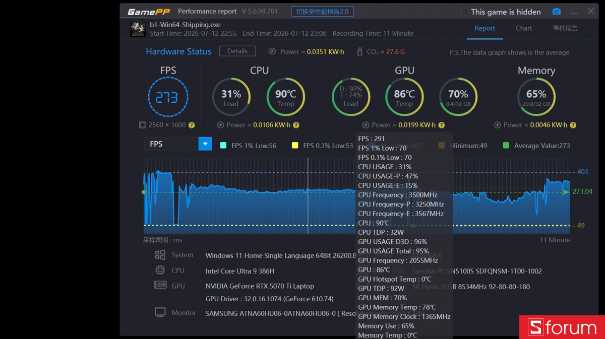The height and width of the screenshot is (339, 605).
Task: Click 'NVIDIA GeForce RTX 5070 Ti Laptop' text
Action: (260, 286)
